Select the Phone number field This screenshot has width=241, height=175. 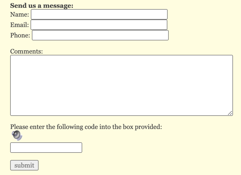point(100,35)
